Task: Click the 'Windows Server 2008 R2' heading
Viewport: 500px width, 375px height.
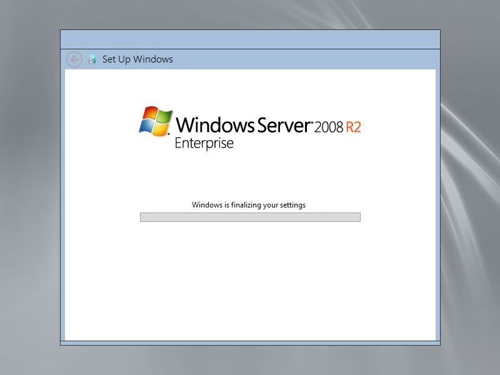Action: pos(268,124)
